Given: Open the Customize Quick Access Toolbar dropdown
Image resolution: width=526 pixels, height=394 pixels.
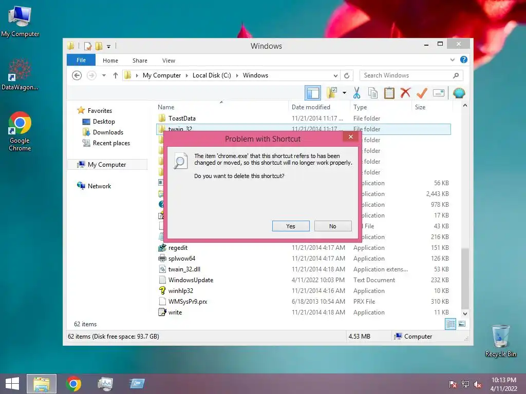Looking at the screenshot, I should point(109,46).
